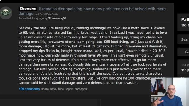Click the empty comment box below the post
This screenshot has width=189, height=106.
[50, 103]
